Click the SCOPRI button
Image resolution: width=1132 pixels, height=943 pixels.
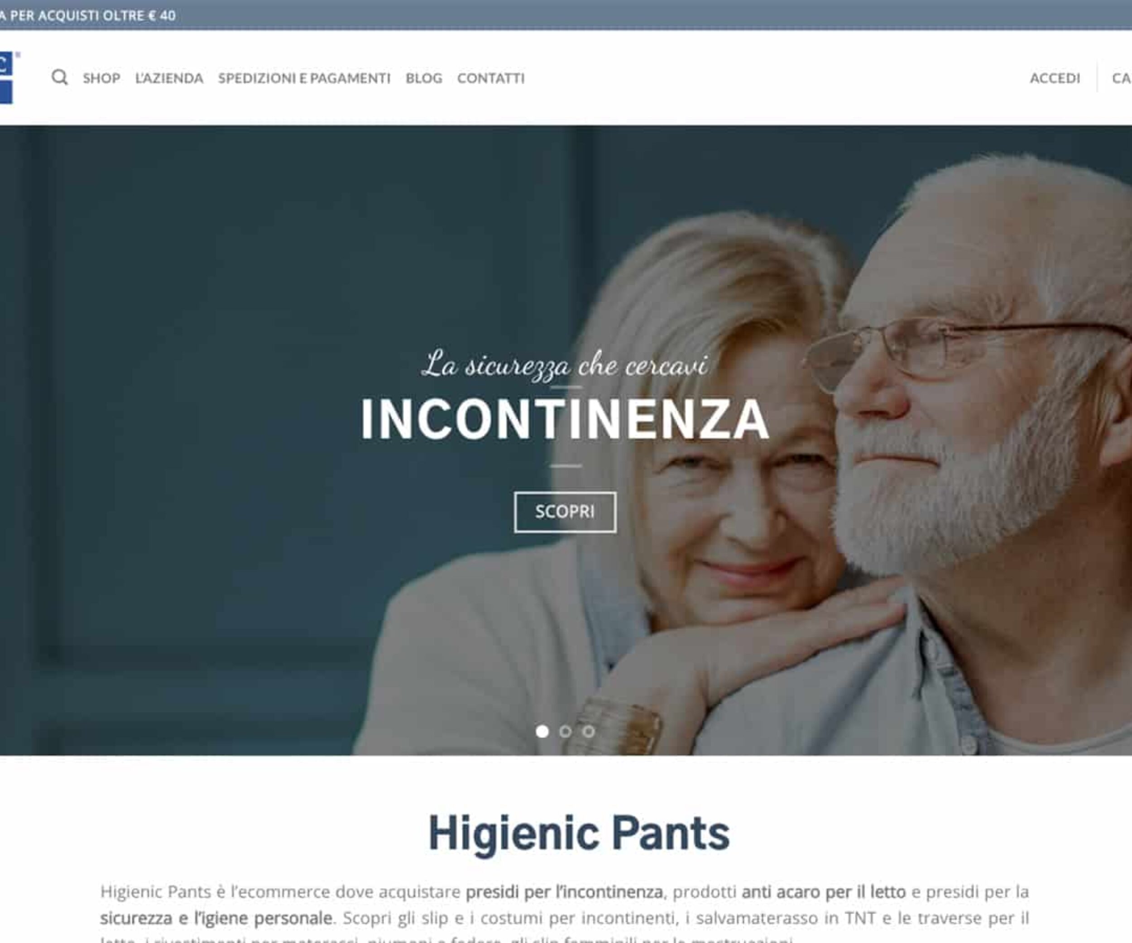tap(565, 512)
